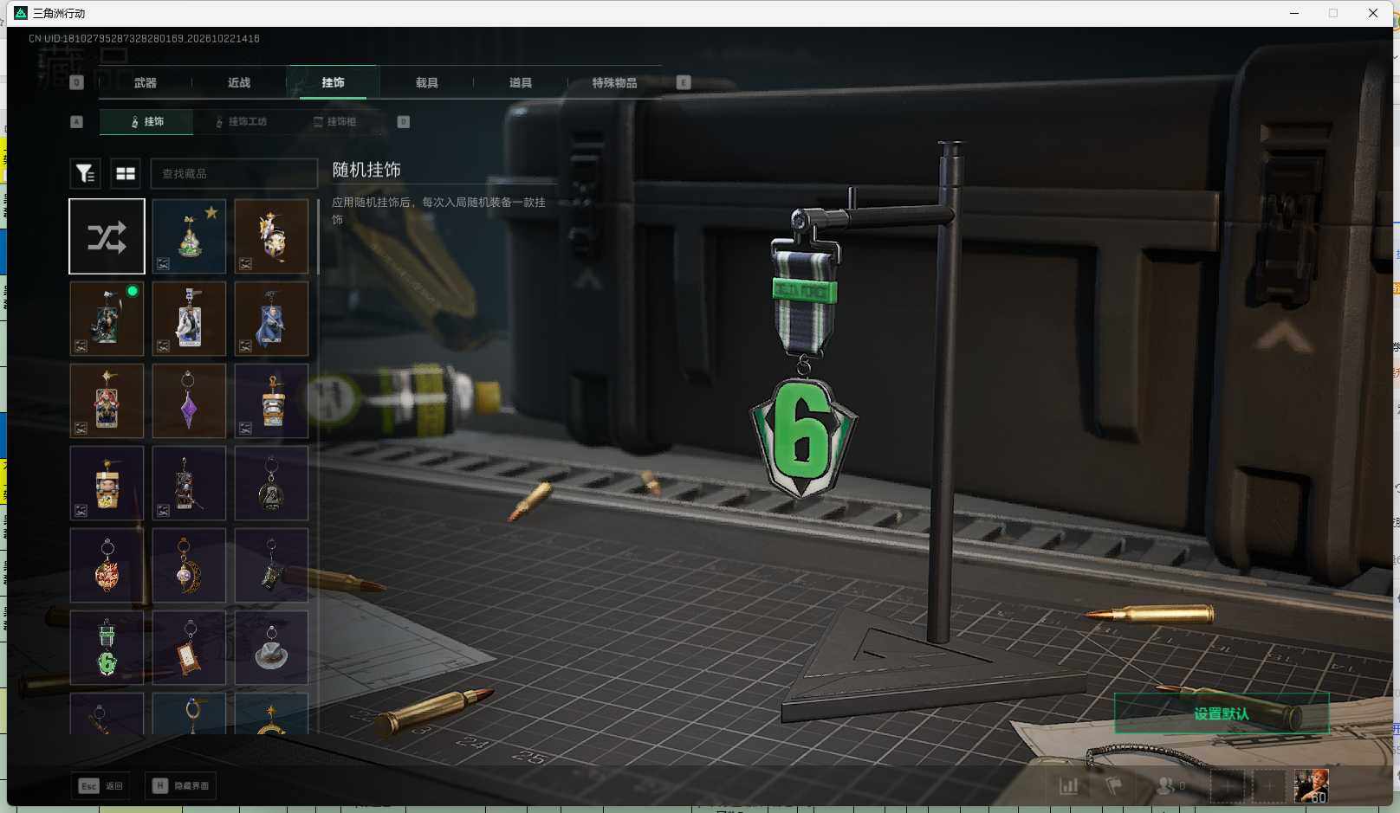Click the player avatar level 60
The height and width of the screenshot is (813, 1400).
(1311, 786)
